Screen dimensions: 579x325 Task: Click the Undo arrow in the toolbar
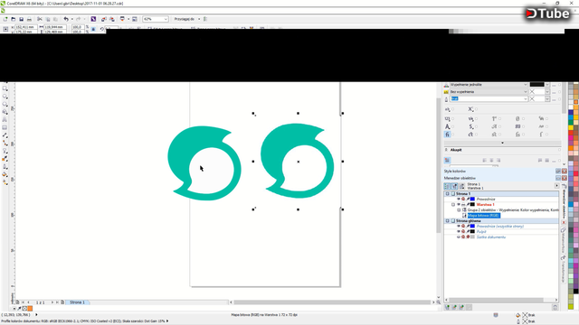(66, 19)
